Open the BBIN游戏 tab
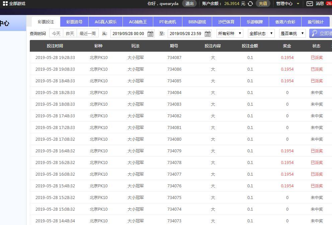The image size is (332, 225). (x=197, y=22)
